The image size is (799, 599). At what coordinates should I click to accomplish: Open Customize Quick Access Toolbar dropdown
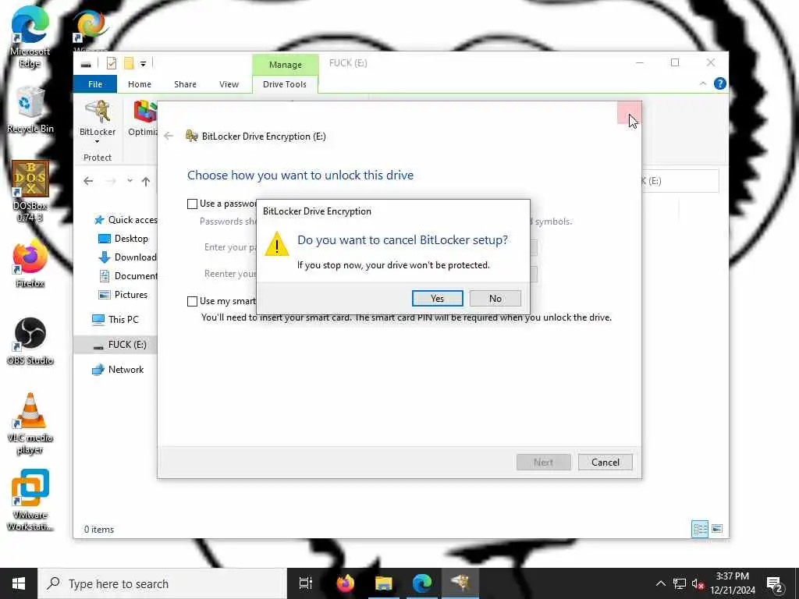pyautogui.click(x=144, y=64)
